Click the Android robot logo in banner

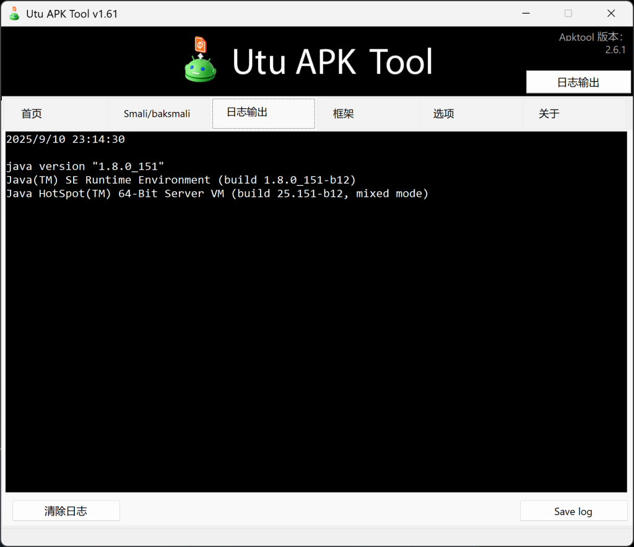[x=201, y=60]
